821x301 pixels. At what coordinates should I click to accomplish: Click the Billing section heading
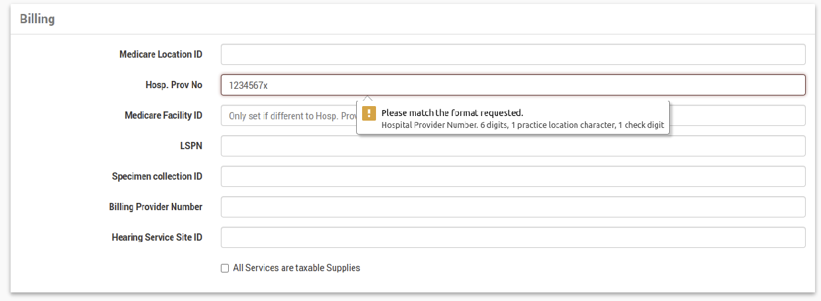click(x=37, y=19)
